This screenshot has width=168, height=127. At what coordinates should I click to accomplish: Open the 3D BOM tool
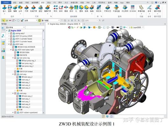(x=133, y=9)
